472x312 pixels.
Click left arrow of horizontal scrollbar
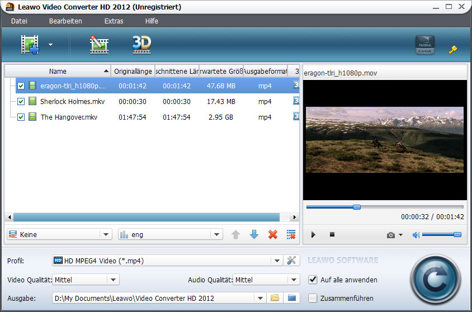(x=10, y=217)
